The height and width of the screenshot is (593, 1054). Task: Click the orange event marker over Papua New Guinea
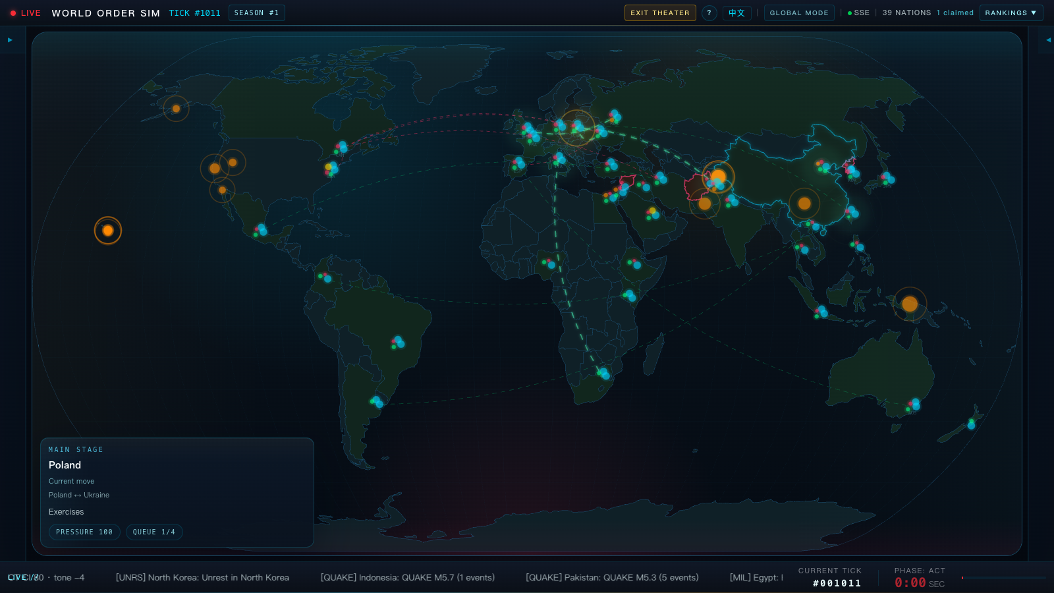910,304
